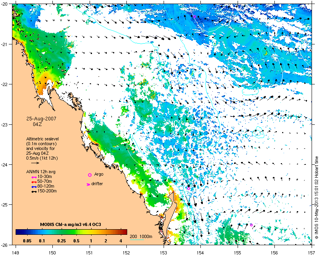This screenshot has height=256, width=320.
Task: Click the black 150-200m ANMN arrow
Action: [x=34, y=192]
